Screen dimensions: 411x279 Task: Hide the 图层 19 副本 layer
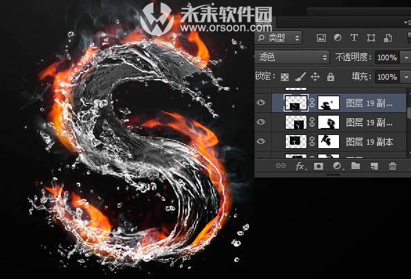point(261,141)
